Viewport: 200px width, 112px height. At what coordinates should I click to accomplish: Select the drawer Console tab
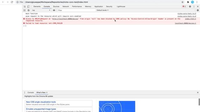pos(31,93)
